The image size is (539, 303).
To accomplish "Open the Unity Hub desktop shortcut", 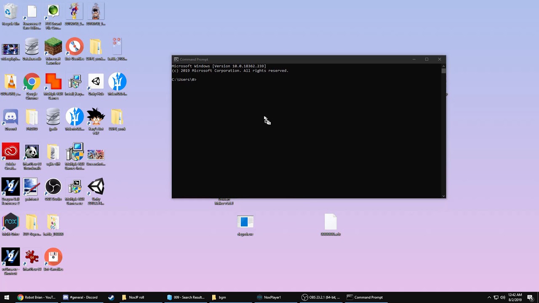I will click(96, 85).
